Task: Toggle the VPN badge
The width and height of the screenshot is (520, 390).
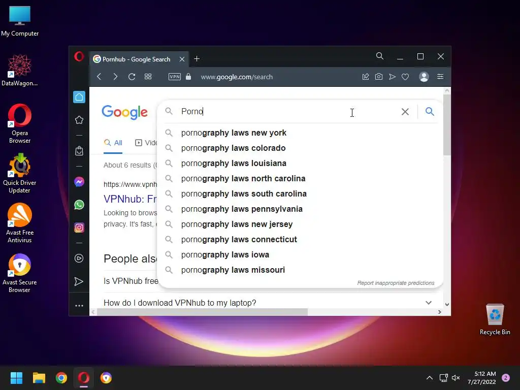Action: (175, 77)
